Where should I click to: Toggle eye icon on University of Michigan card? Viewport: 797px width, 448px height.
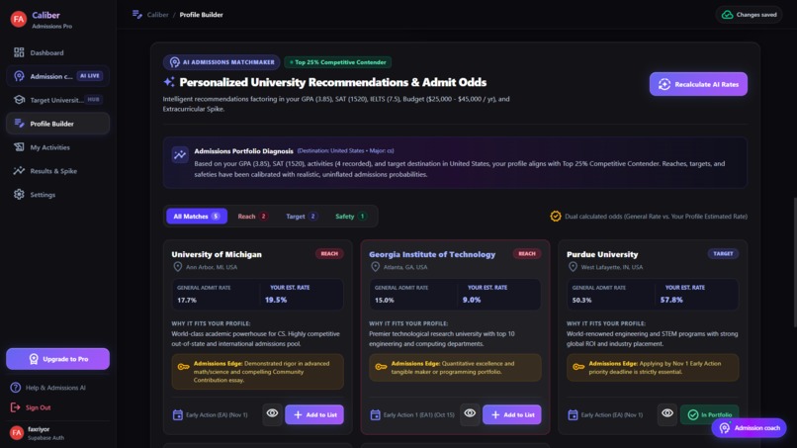[273, 414]
